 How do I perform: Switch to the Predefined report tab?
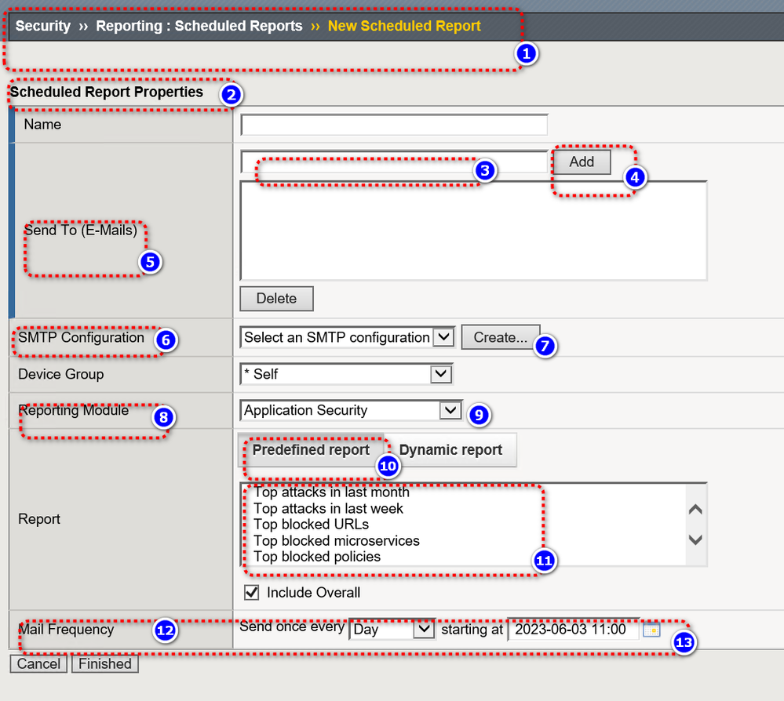tap(311, 450)
